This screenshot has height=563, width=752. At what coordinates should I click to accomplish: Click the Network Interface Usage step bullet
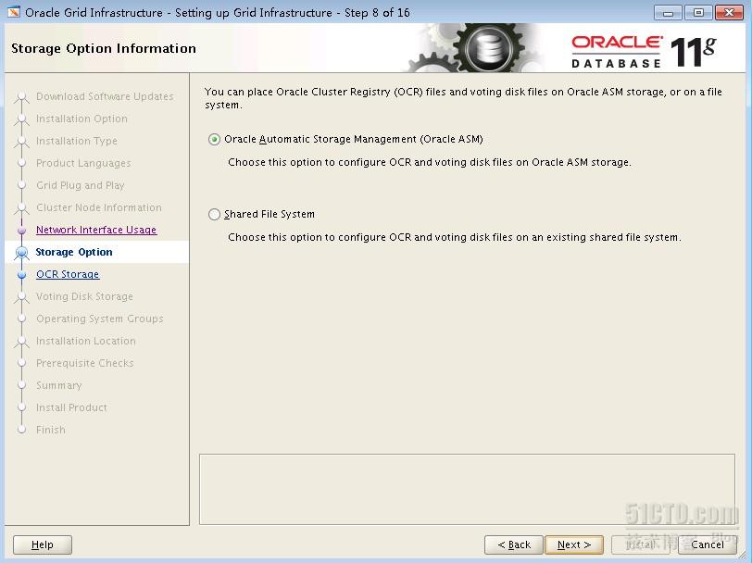coord(21,231)
